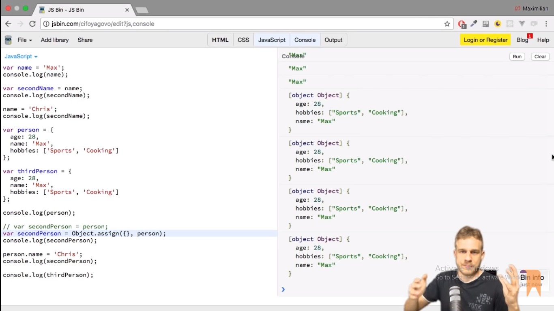Click the address bar URL field

247,24
